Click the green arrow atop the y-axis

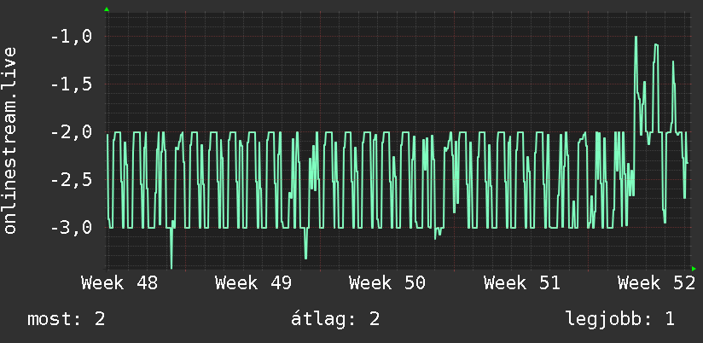(x=107, y=9)
